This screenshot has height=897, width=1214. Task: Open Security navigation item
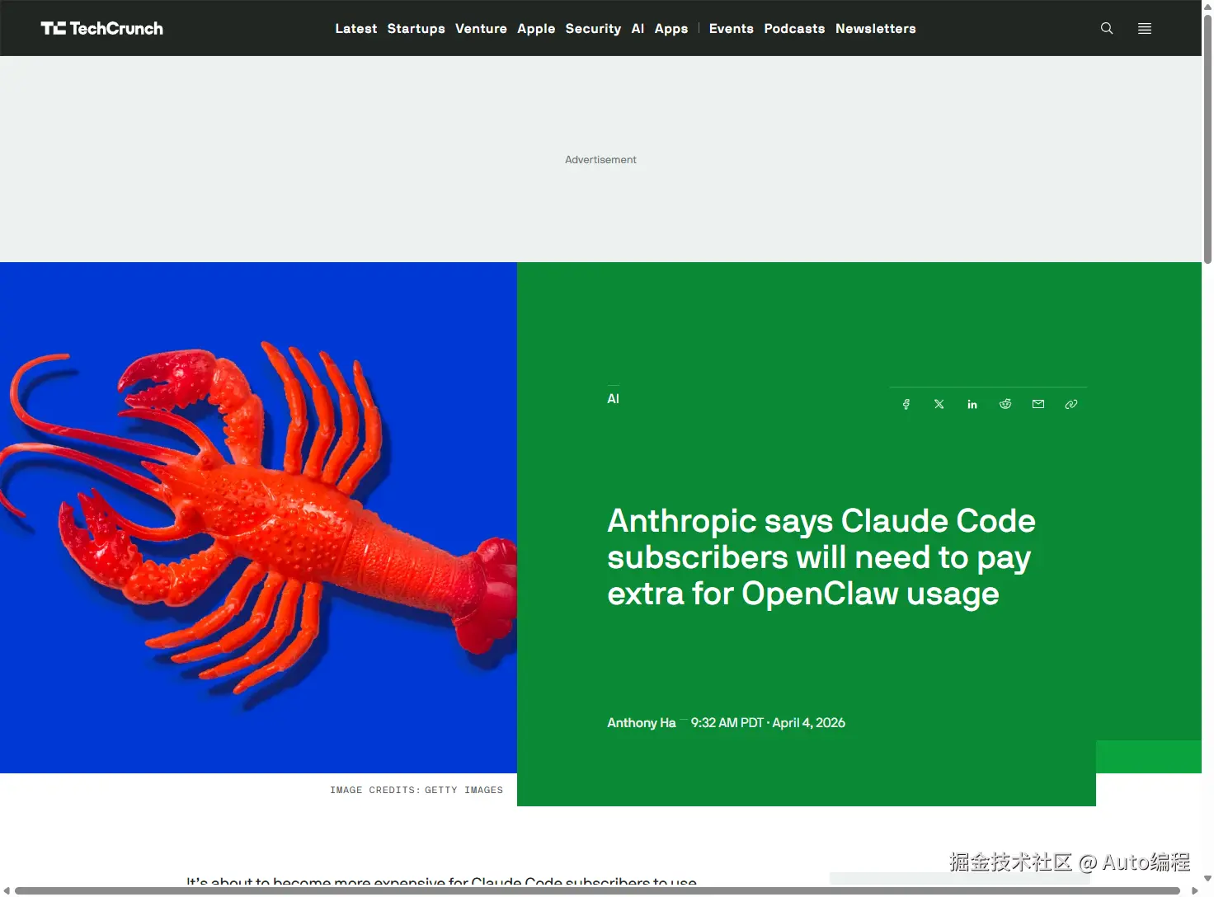tap(593, 28)
